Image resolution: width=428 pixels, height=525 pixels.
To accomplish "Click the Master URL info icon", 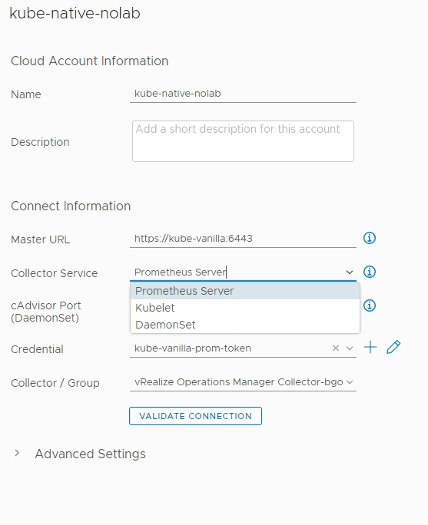I will (370, 238).
